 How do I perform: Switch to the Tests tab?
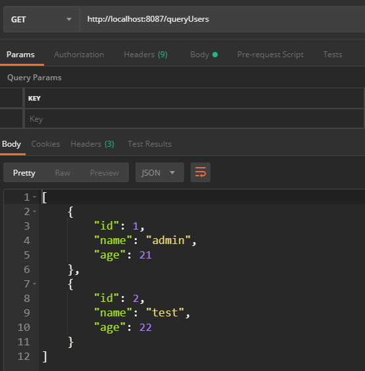333,55
